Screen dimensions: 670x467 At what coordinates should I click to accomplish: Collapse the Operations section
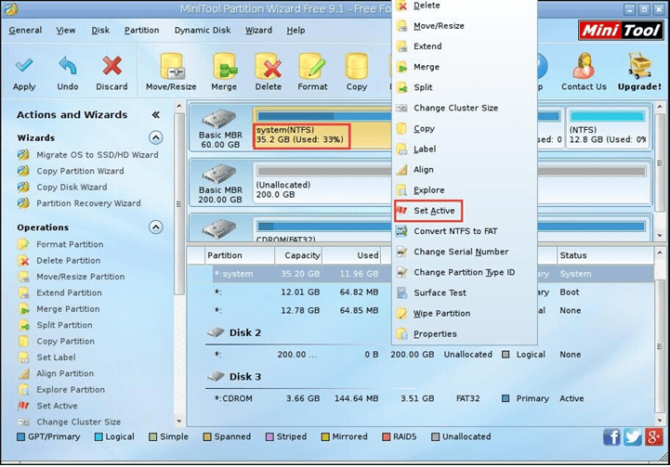(155, 227)
